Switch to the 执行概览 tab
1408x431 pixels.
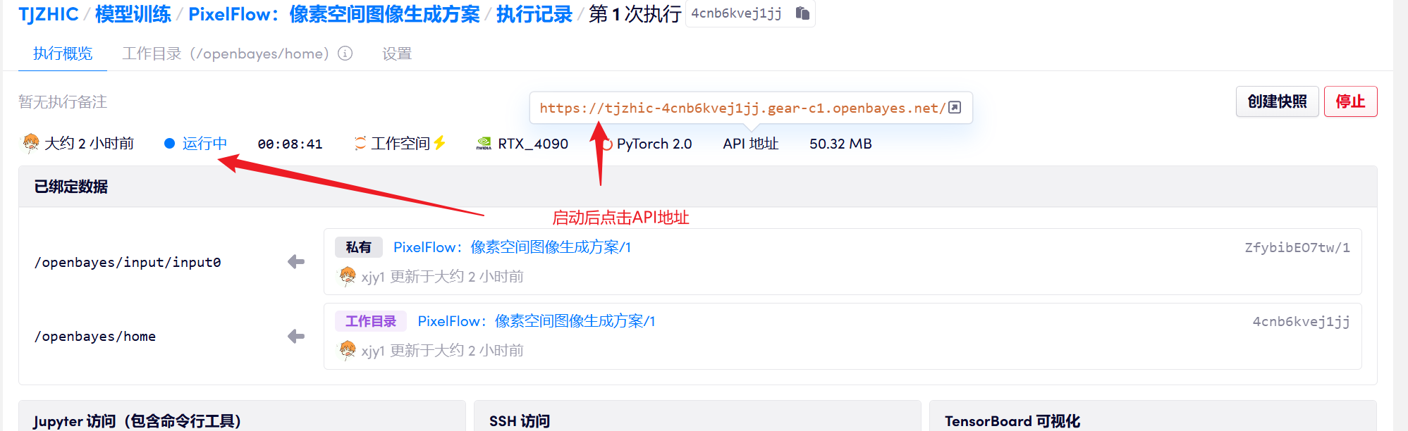pyautogui.click(x=63, y=54)
